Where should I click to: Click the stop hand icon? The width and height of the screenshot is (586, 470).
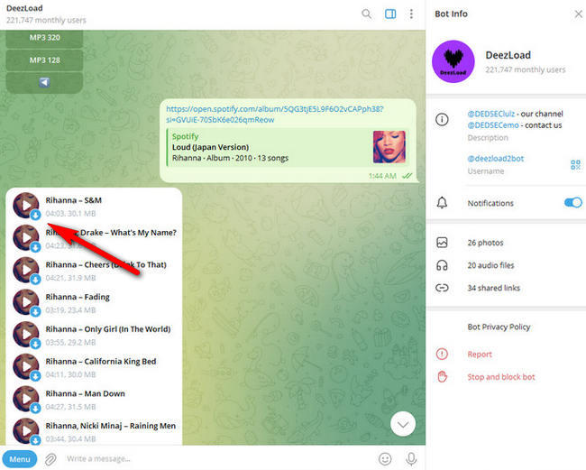[442, 376]
